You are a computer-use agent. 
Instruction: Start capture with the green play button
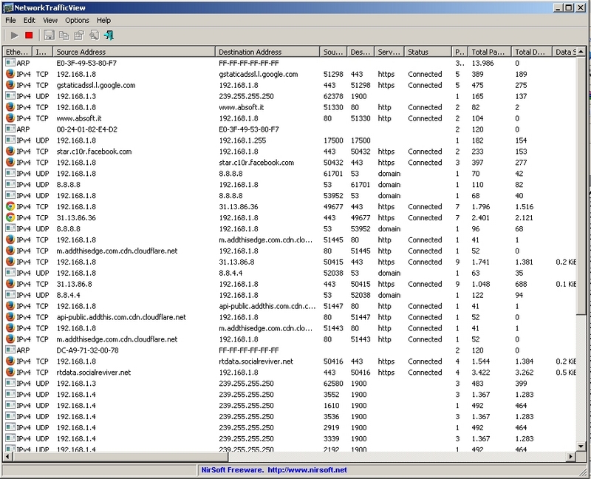point(14,35)
